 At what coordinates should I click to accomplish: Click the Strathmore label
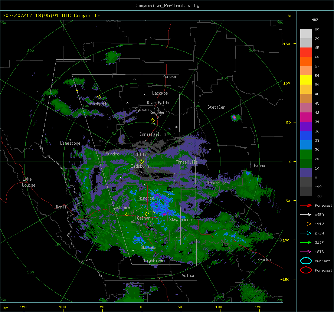tap(180, 220)
